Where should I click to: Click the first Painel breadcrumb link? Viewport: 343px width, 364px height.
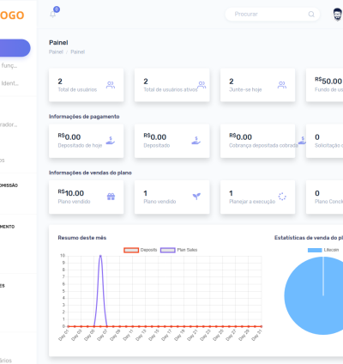(x=56, y=52)
